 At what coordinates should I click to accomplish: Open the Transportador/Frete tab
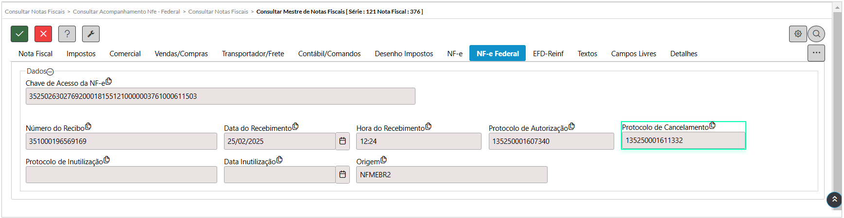(x=253, y=54)
